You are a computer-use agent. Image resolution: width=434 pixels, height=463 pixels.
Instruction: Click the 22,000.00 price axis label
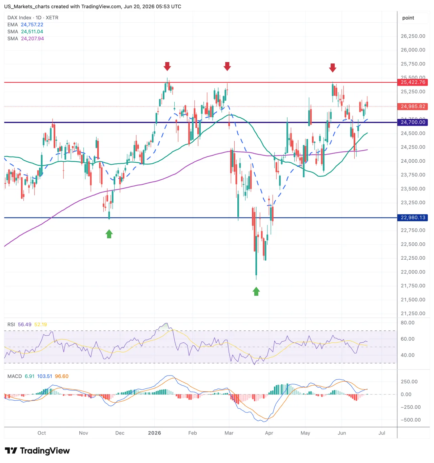click(x=413, y=272)
